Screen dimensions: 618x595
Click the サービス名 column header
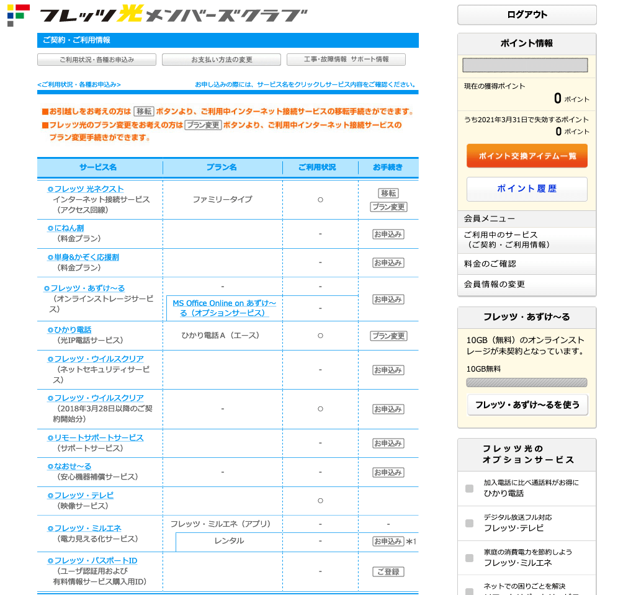pos(98,168)
